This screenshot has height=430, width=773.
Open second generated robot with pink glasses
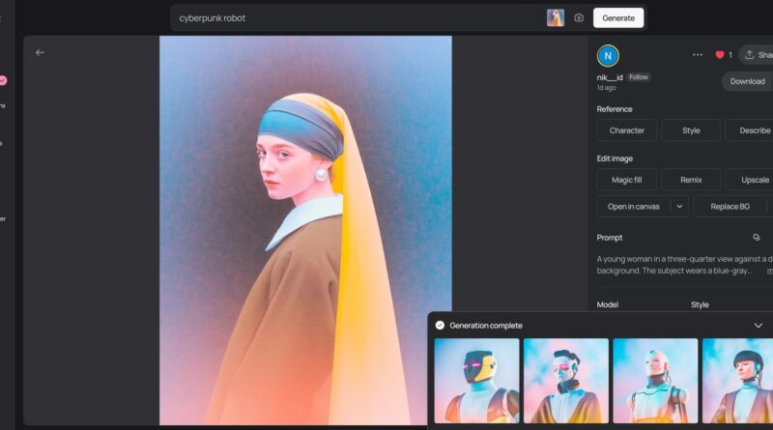click(566, 381)
